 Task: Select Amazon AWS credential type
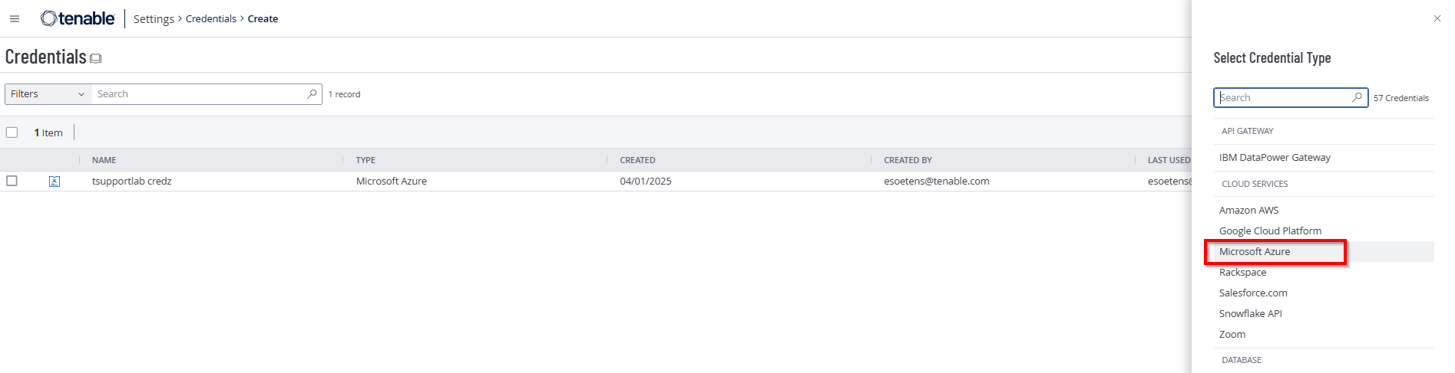[x=1248, y=210]
